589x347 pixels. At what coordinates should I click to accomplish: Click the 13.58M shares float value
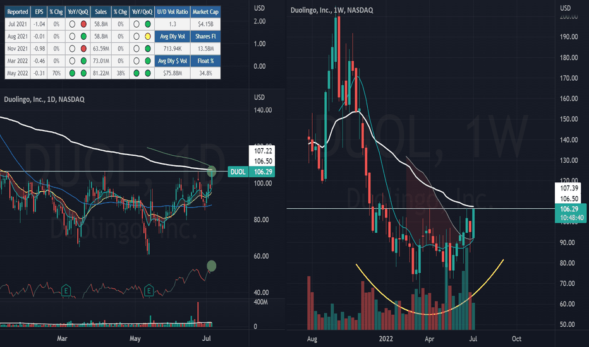pos(205,49)
